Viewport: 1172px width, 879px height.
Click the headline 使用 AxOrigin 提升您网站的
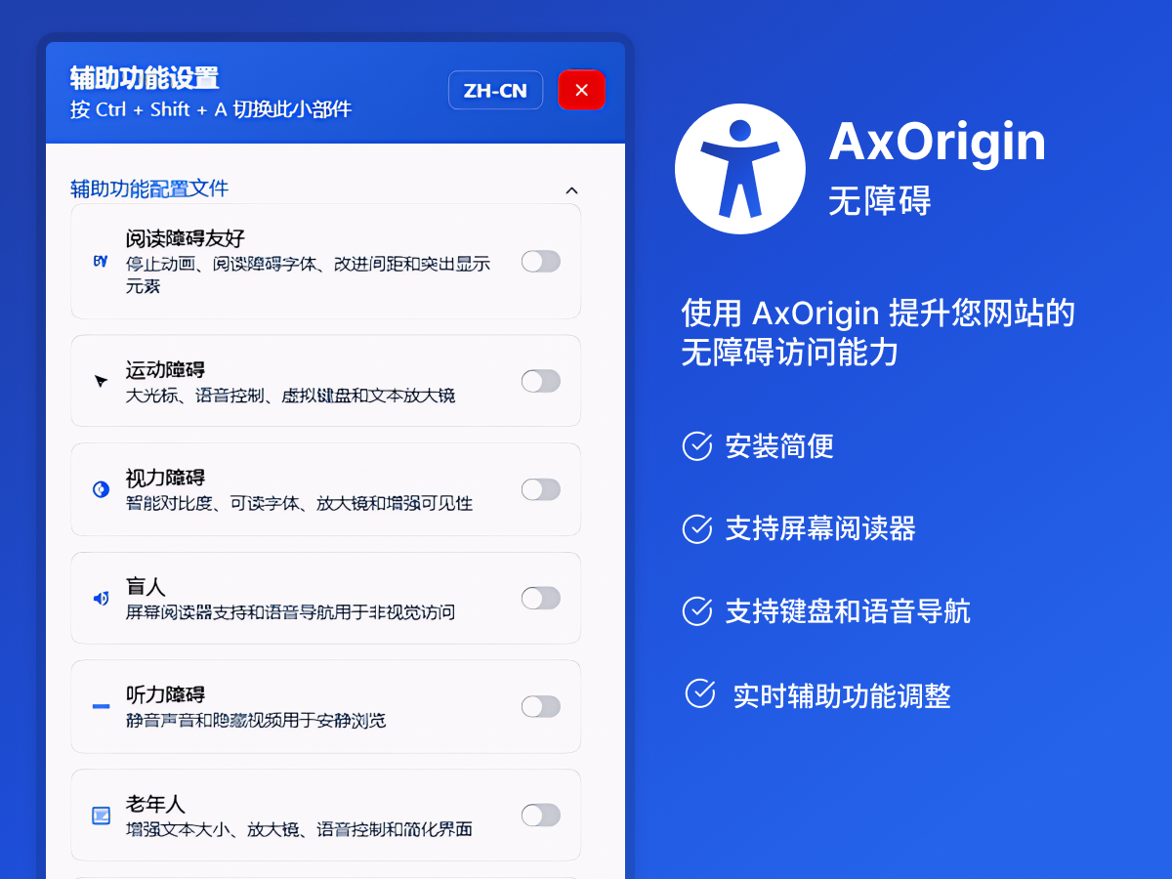878,314
